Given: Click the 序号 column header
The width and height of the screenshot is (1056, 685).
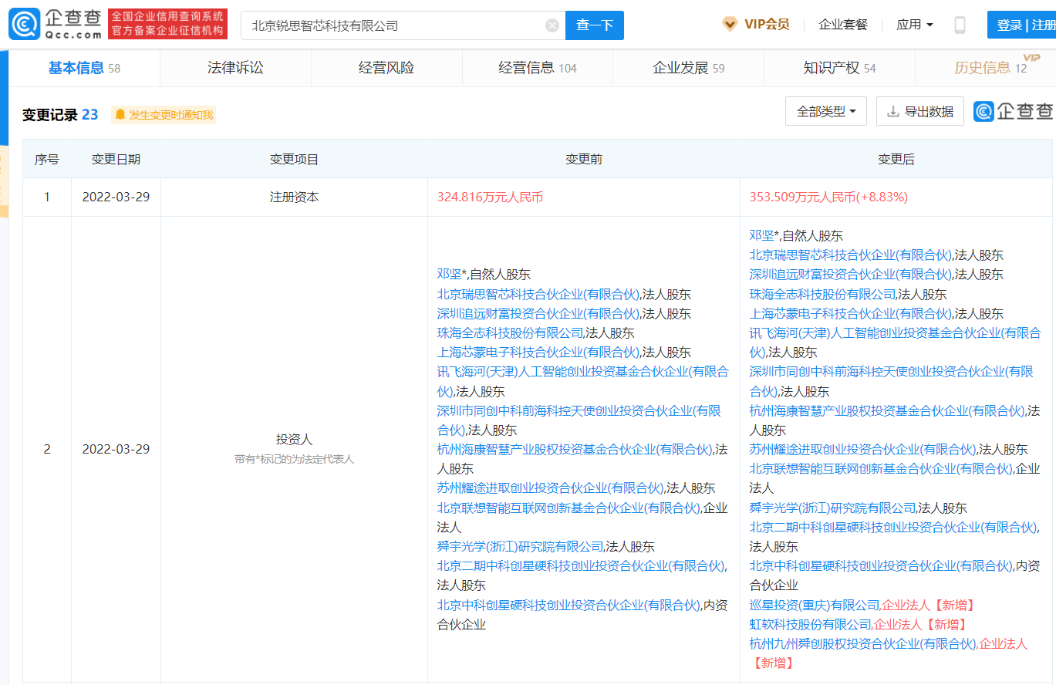Looking at the screenshot, I should (47, 159).
